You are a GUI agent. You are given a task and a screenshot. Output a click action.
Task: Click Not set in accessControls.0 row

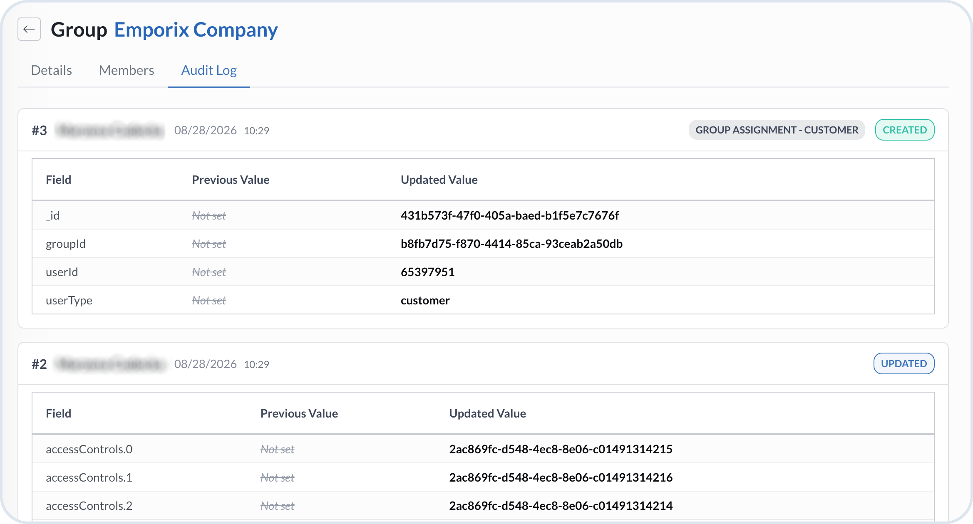click(277, 450)
